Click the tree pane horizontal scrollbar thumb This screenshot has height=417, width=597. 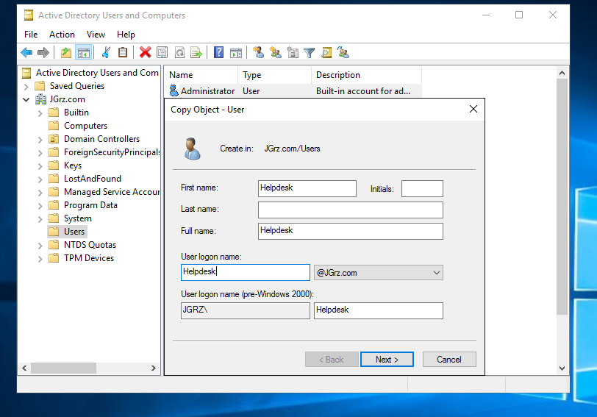pyautogui.click(x=63, y=368)
